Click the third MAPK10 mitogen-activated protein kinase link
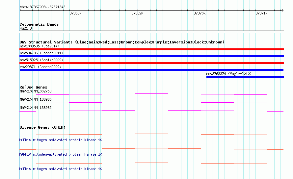The width and height of the screenshot is (293, 179). point(61,169)
